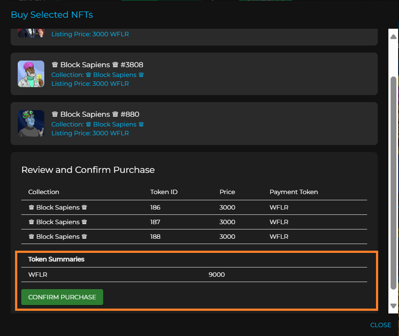Click the Block Sapiens #3808 NFT thumbnail

coord(31,74)
